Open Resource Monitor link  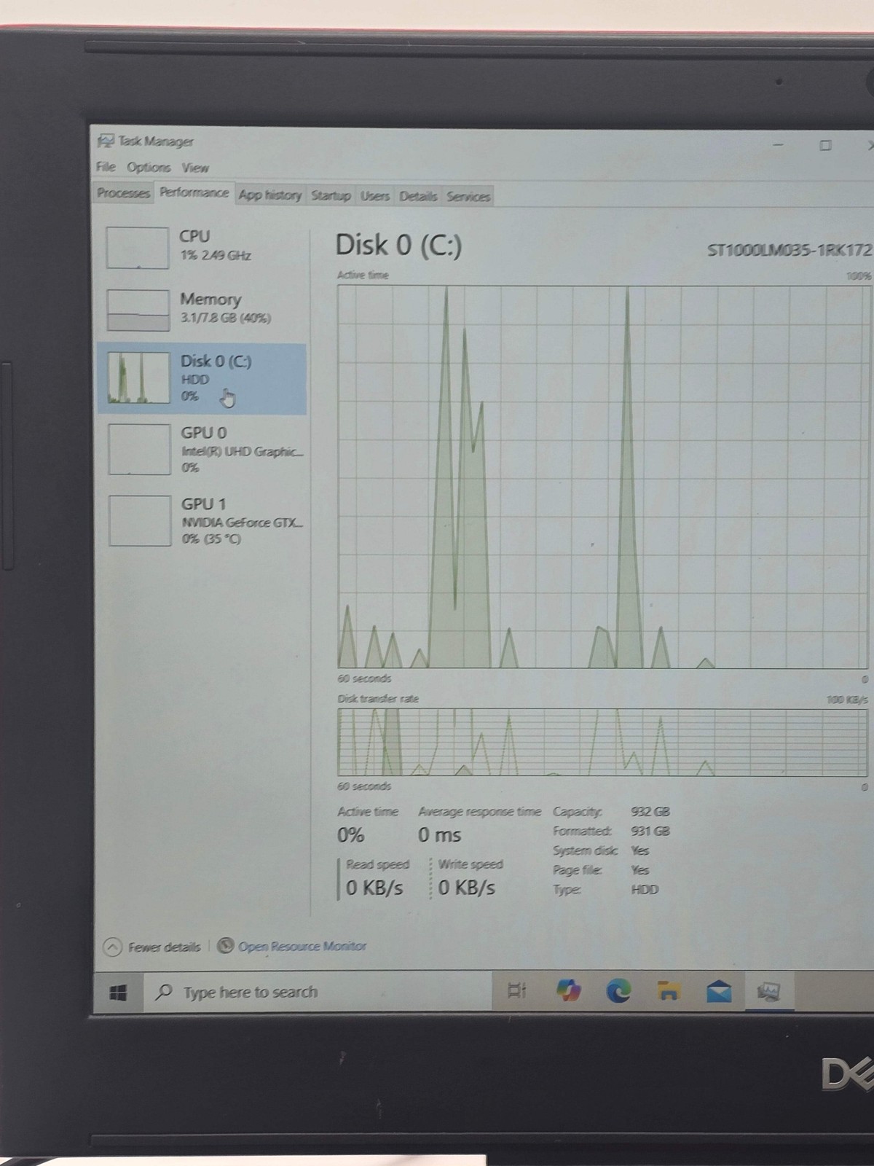(x=302, y=947)
